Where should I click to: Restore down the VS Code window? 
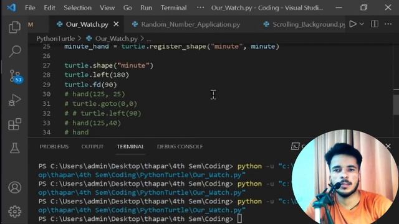[x=364, y=7]
